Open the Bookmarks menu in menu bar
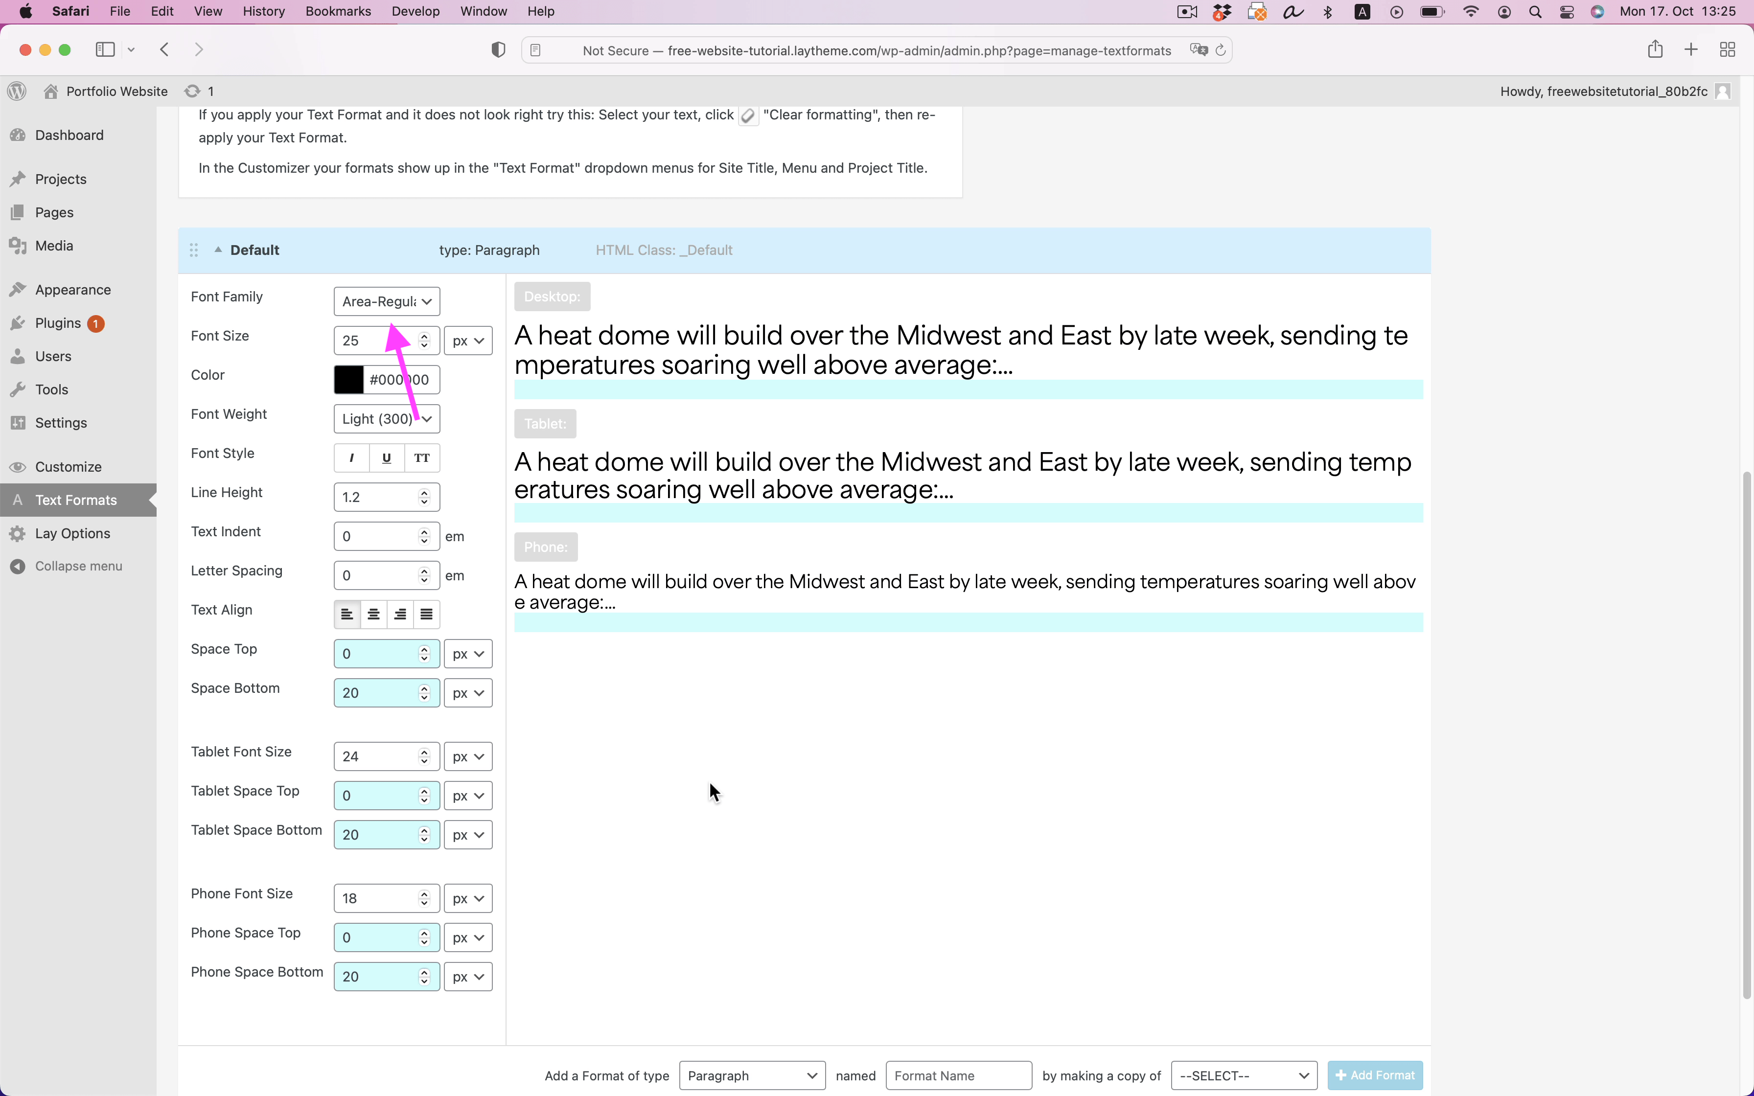Screen dimensions: 1754x1096 click(338, 12)
